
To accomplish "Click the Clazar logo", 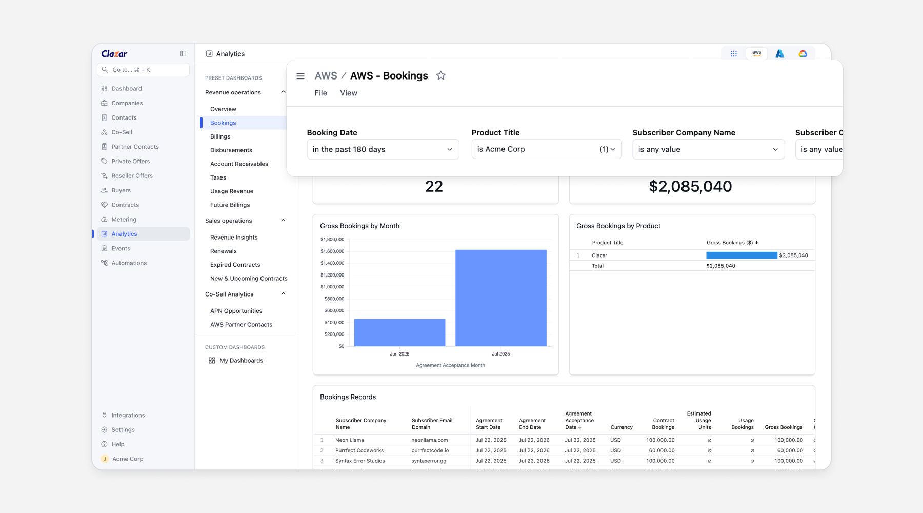I will [x=114, y=54].
